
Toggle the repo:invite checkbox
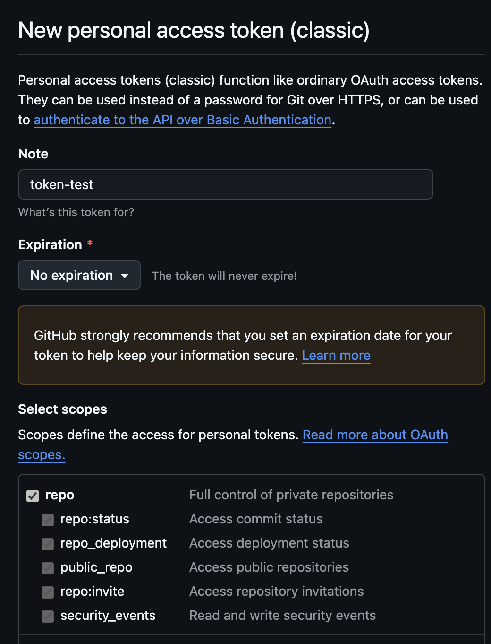tap(48, 592)
